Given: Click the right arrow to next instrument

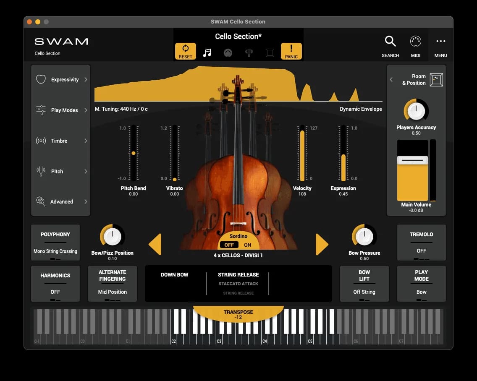Looking at the screenshot, I should coord(322,245).
